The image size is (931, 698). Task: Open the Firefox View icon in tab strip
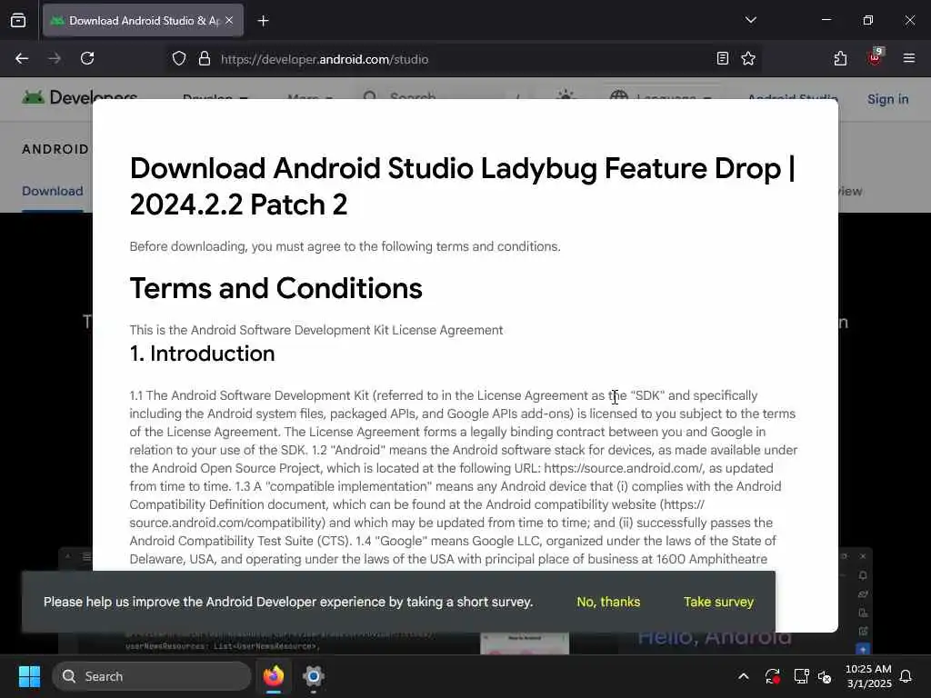click(18, 21)
